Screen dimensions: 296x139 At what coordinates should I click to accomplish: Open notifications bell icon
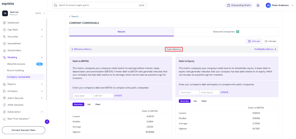258,5
